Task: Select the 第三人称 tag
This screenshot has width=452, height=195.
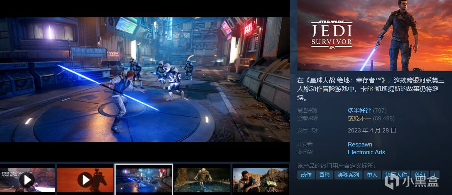Action: pos(396,175)
